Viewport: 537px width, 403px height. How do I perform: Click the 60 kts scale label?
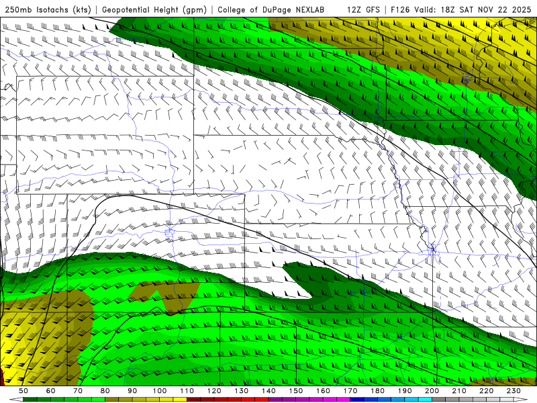(x=50, y=391)
